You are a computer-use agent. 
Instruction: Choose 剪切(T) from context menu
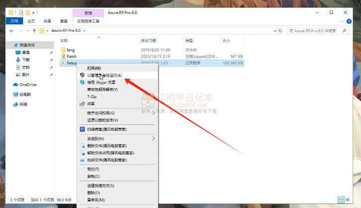(x=118, y=169)
